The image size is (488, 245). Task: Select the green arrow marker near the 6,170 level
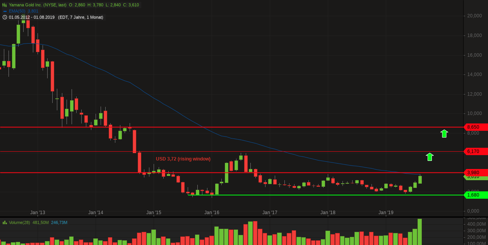(x=430, y=157)
